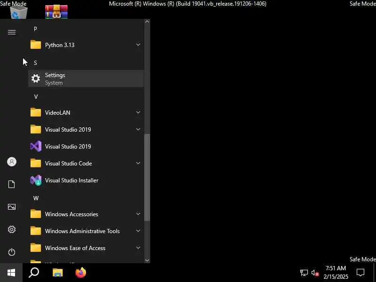The width and height of the screenshot is (376, 282).
Task: Click the letter W section header
Action: 36,198
